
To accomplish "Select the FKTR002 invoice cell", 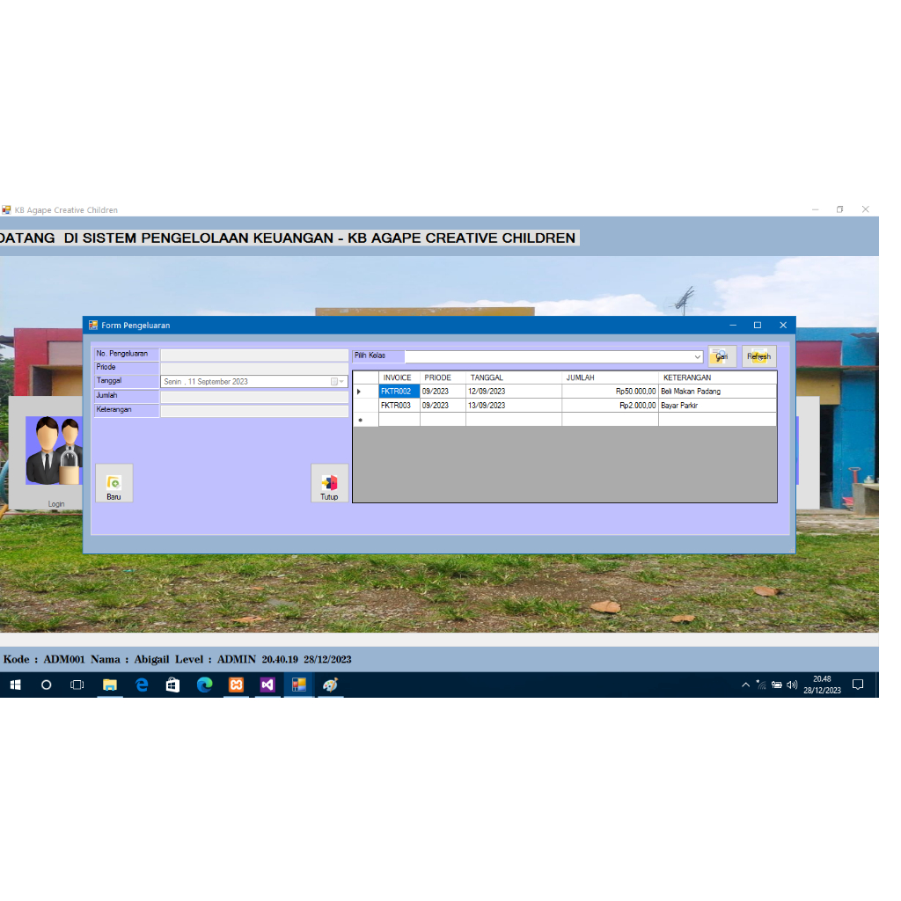I will click(x=399, y=392).
